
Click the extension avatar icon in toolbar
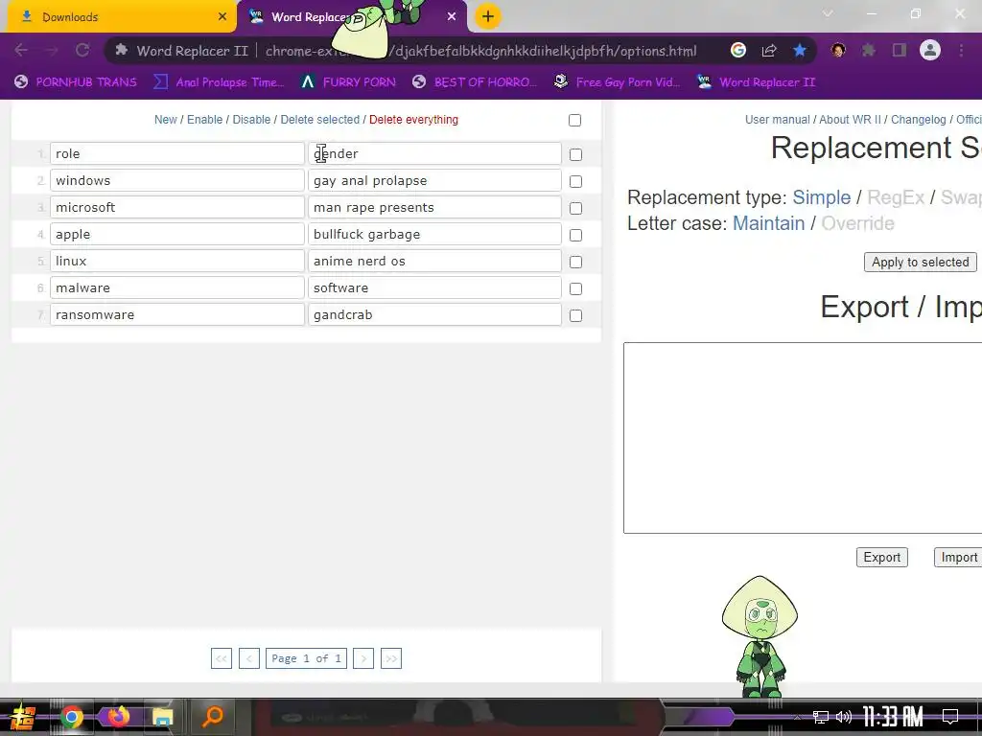pos(838,50)
